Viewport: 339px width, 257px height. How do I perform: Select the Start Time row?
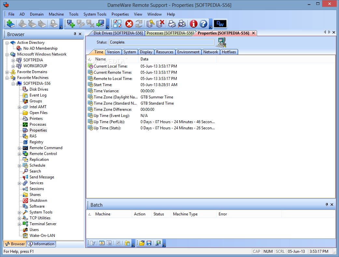click(x=151, y=85)
